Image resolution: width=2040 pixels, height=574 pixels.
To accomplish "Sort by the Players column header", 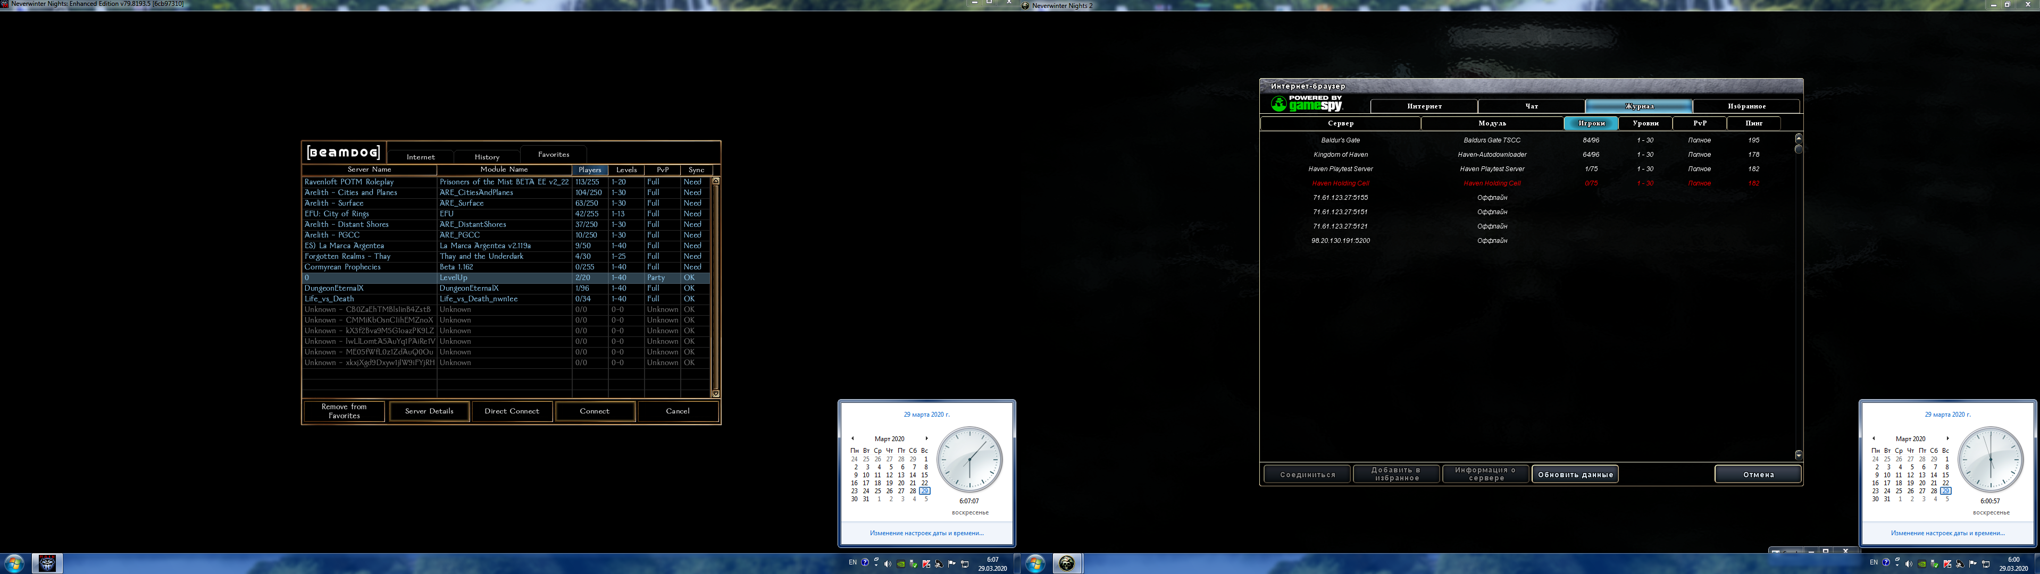I will 590,170.
